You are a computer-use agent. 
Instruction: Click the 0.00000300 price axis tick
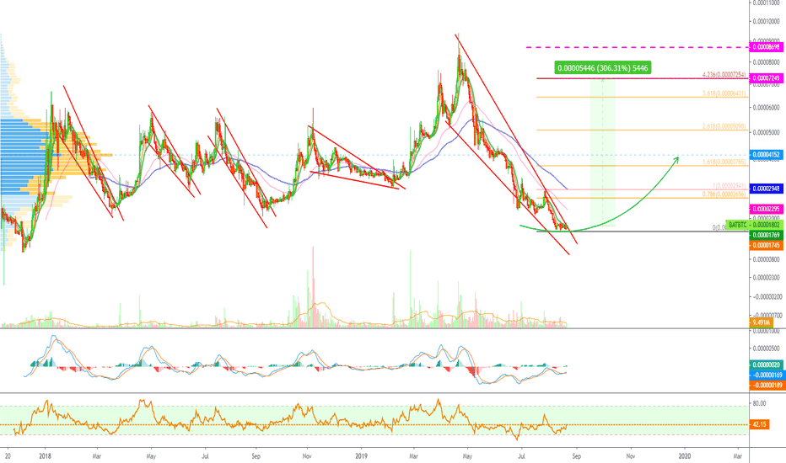pyautogui.click(x=767, y=277)
